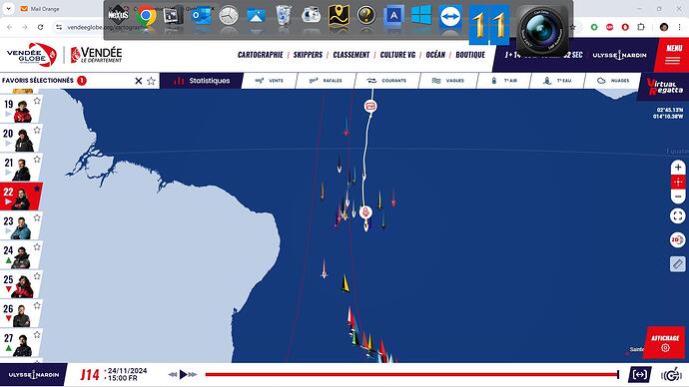Toggle fullscreen map view

pos(678,215)
